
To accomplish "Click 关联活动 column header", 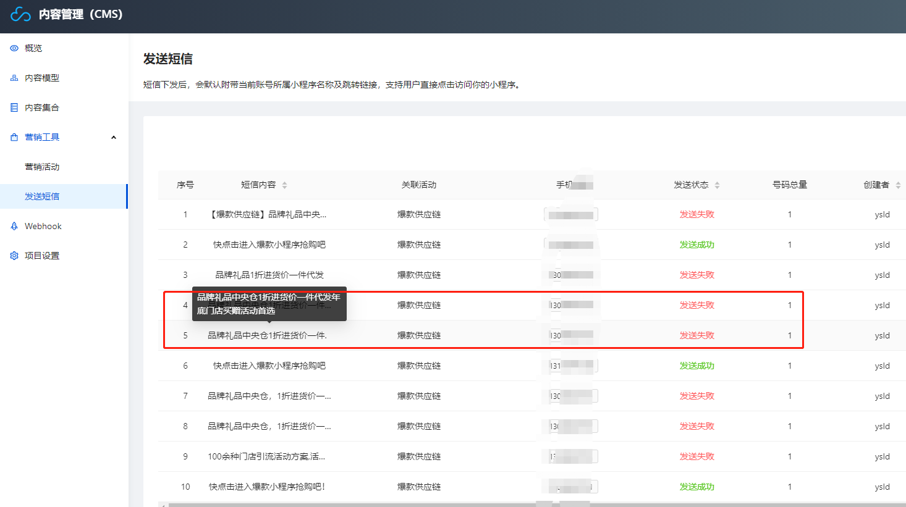I will (419, 185).
